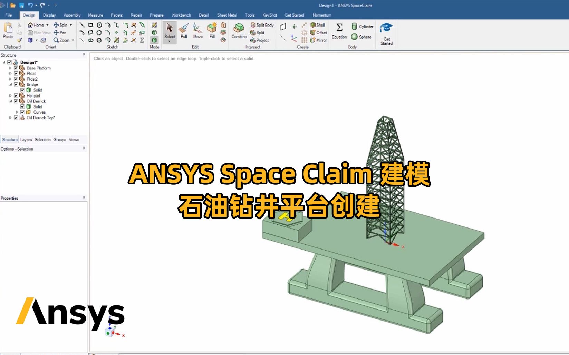Switch to the Assembly ribbon tab
The height and width of the screenshot is (355, 569).
coord(72,15)
